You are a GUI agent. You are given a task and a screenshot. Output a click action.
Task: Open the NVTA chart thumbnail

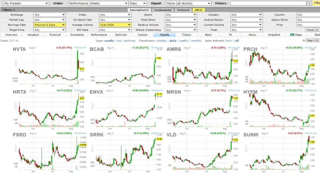click(x=49, y=66)
